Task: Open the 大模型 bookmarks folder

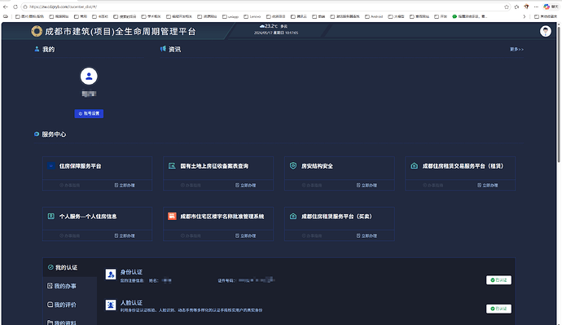Action: click(396, 16)
